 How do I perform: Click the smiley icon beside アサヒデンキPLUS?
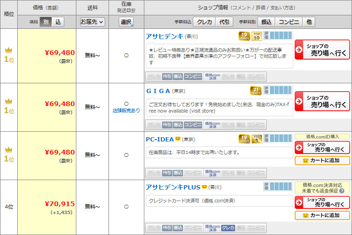(x=204, y=187)
